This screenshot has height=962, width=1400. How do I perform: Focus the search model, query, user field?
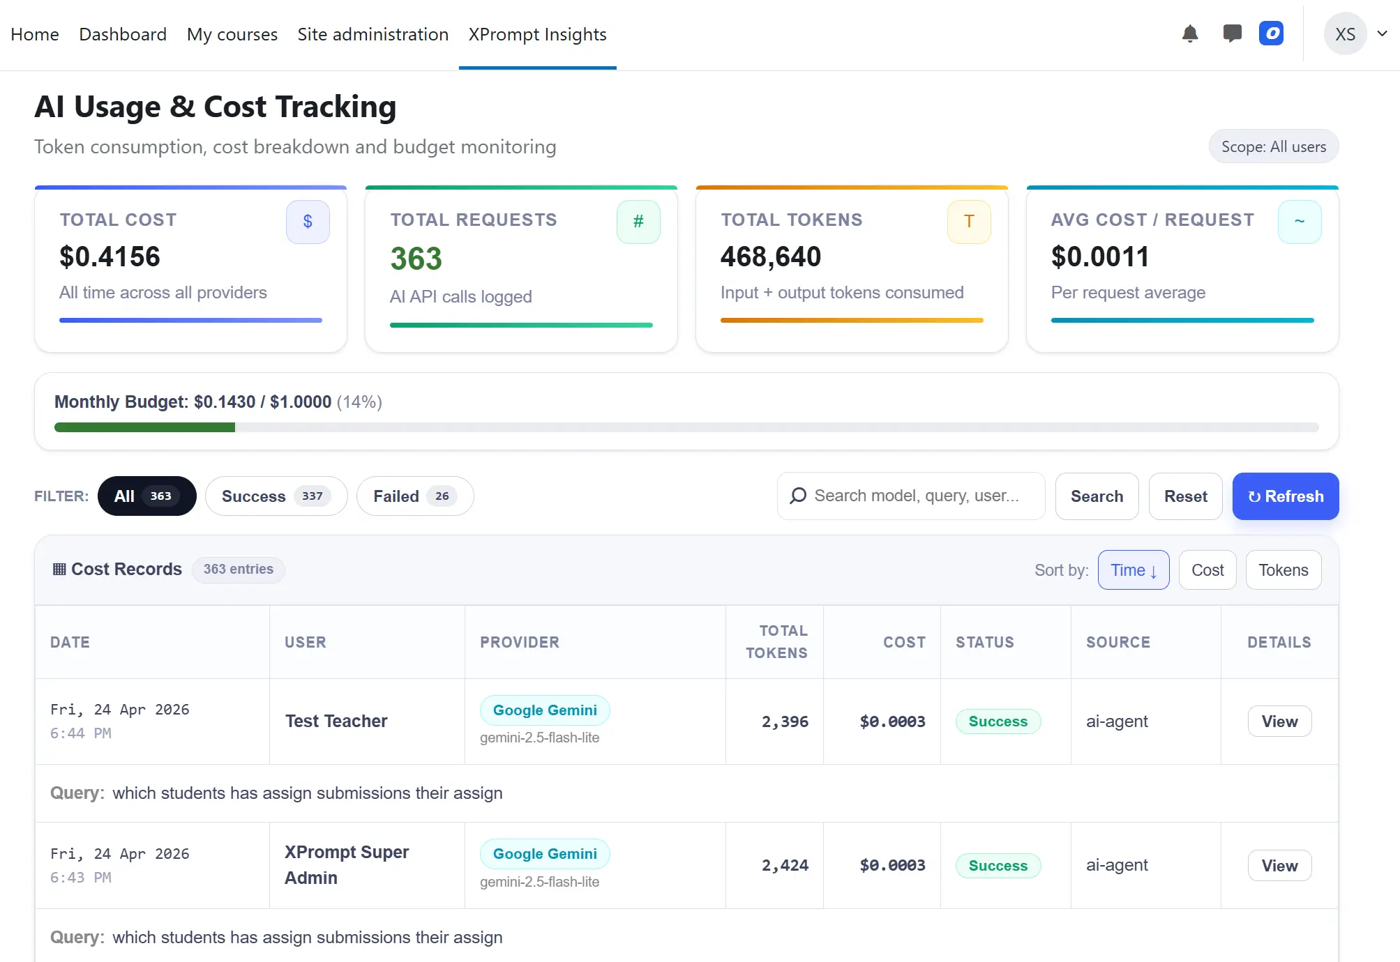click(911, 496)
